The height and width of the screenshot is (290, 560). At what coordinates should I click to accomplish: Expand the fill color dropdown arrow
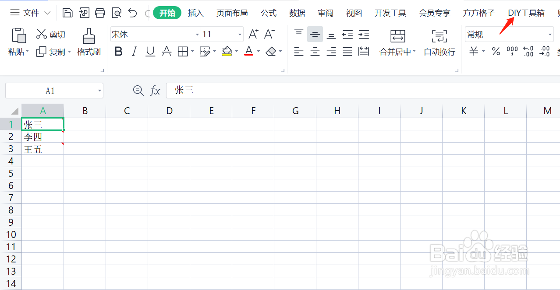click(236, 51)
